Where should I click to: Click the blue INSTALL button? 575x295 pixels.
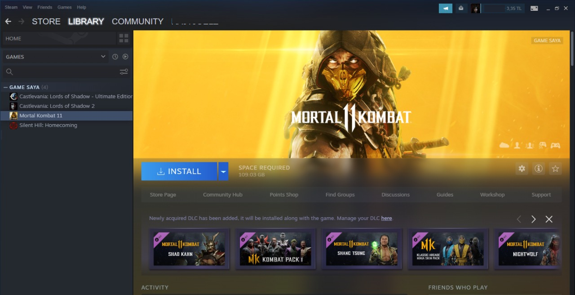click(x=179, y=171)
